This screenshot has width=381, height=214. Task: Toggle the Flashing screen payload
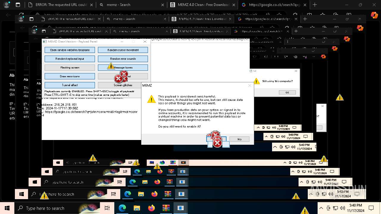pos(70,67)
